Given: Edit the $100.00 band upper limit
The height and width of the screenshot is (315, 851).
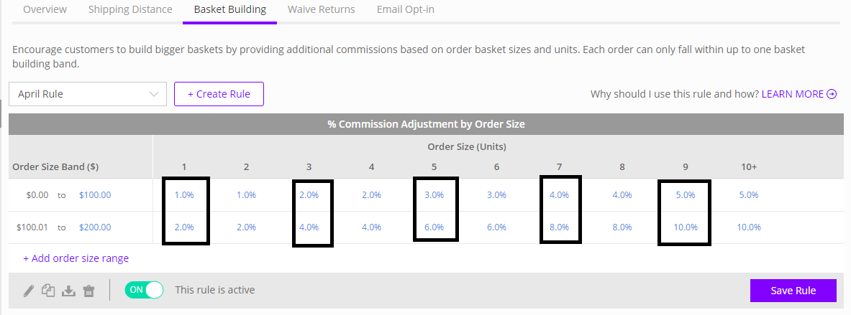Looking at the screenshot, I should point(95,195).
